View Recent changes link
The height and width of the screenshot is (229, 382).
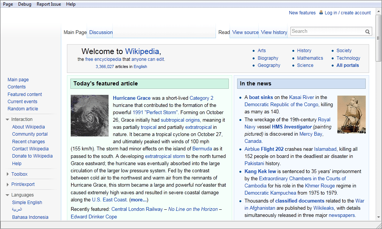coord(28,142)
